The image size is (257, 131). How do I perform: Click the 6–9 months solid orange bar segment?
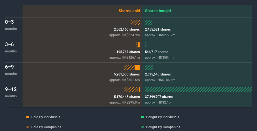coord(137,67)
